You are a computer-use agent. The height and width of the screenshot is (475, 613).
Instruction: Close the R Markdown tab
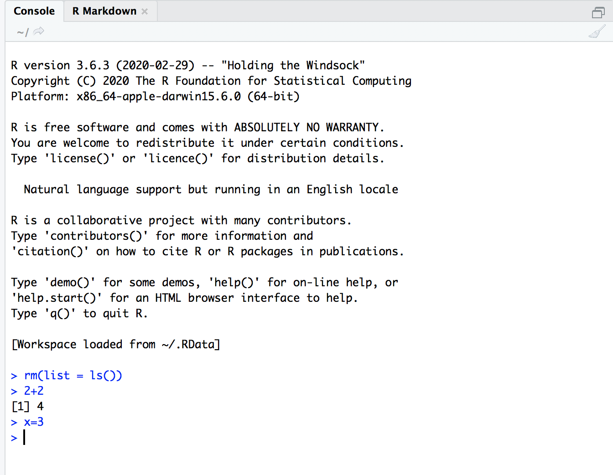click(x=145, y=11)
